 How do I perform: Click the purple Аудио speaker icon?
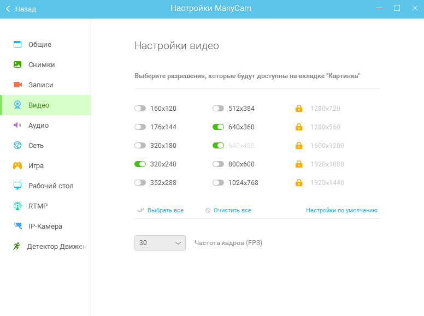[x=17, y=125]
